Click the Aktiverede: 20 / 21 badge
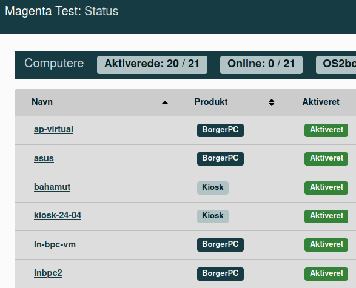This screenshot has height=288, width=356. pyautogui.click(x=152, y=65)
